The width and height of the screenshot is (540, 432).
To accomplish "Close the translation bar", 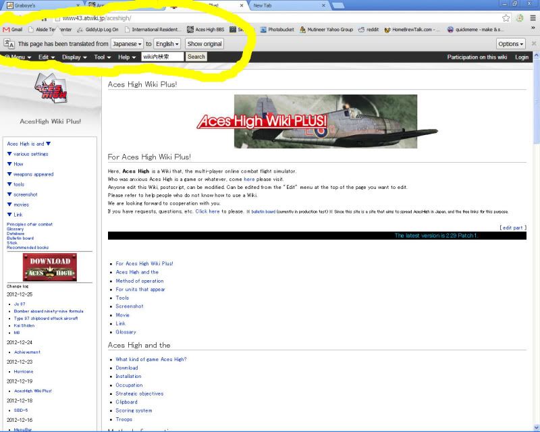I will pos(534,43).
